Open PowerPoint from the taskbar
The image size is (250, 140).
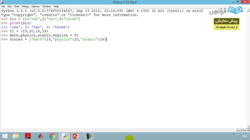[x=76, y=136]
